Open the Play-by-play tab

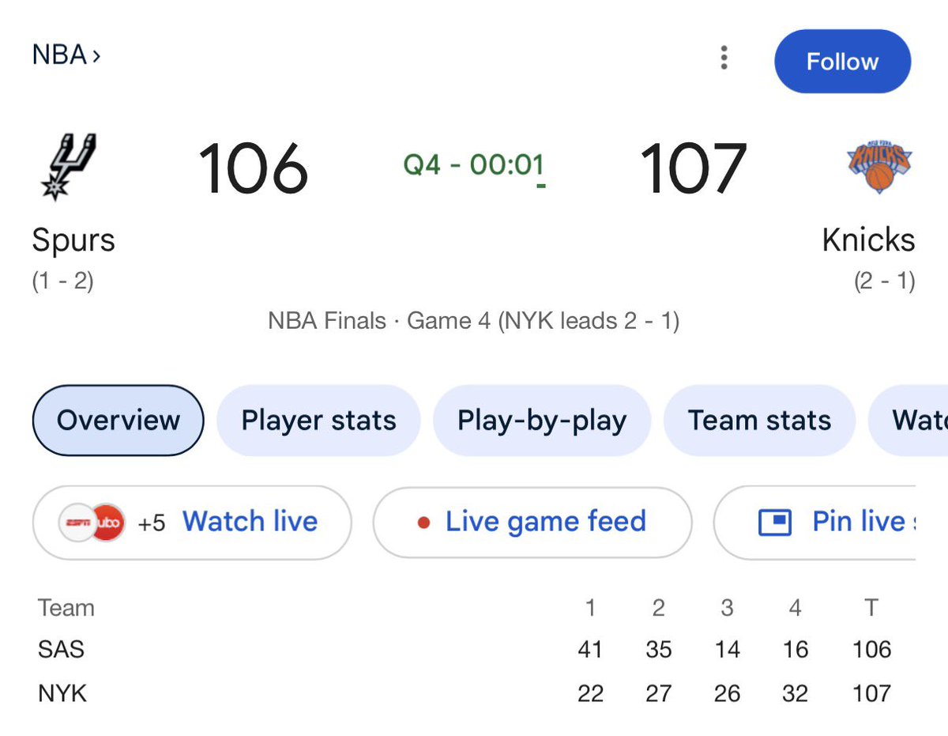point(542,421)
